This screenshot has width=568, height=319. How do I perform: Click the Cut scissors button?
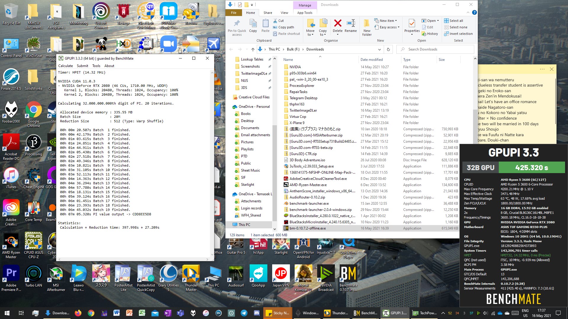(278, 21)
